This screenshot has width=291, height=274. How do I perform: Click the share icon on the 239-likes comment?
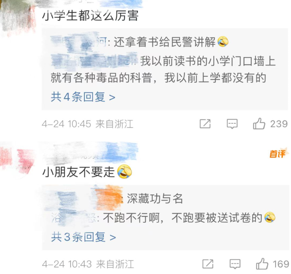(x=205, y=124)
